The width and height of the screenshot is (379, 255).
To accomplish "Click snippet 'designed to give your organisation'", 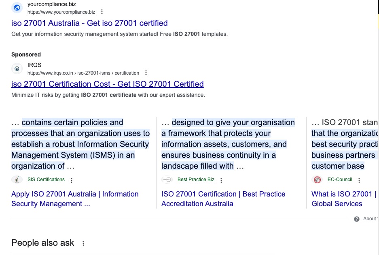I will tap(228, 144).
